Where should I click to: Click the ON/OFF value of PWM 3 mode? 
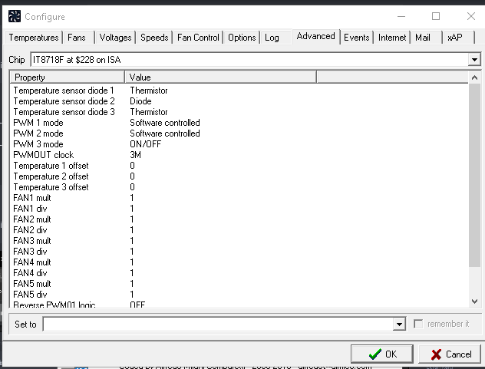pos(145,143)
